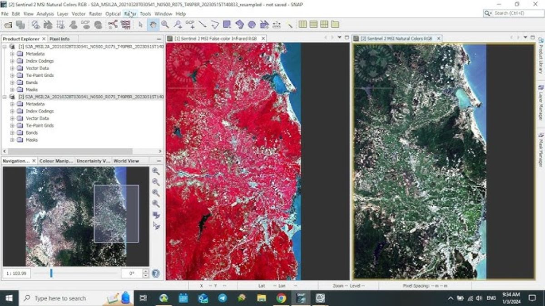Toggle synchronise cursor position button
Image resolution: width=545 pixels, height=306 pixels.
coord(156,225)
